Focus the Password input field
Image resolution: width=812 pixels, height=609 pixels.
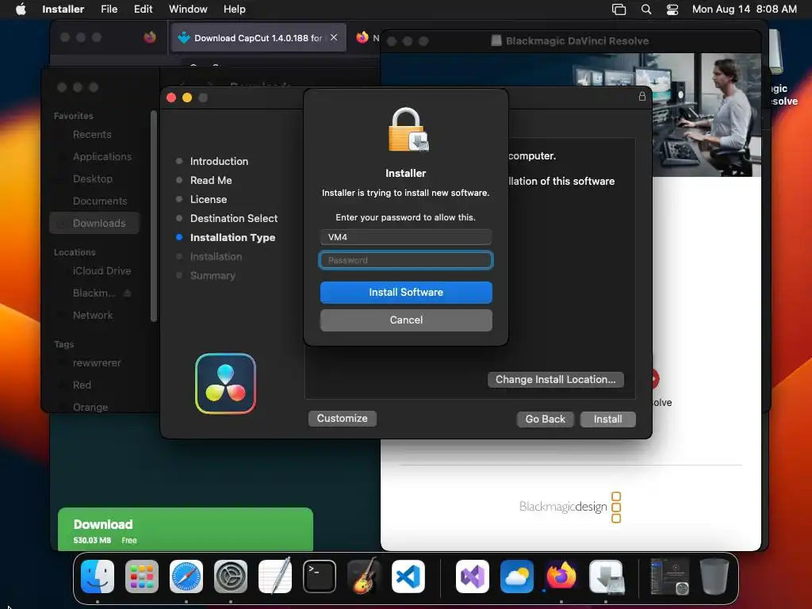(406, 260)
